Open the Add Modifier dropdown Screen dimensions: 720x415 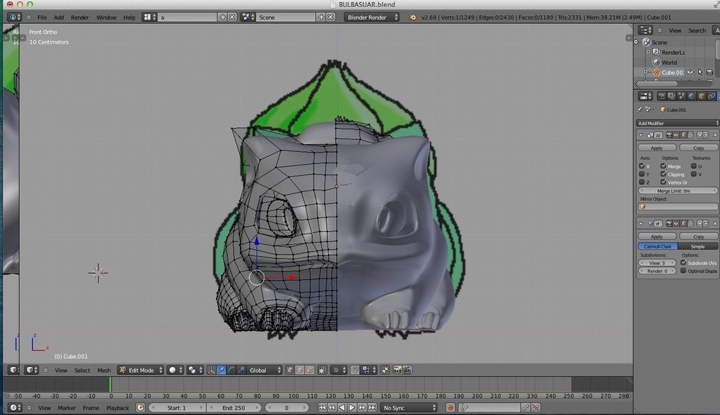pyautogui.click(x=677, y=123)
